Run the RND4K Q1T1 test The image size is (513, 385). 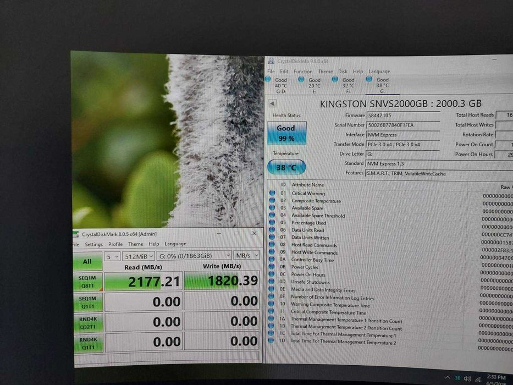point(89,343)
